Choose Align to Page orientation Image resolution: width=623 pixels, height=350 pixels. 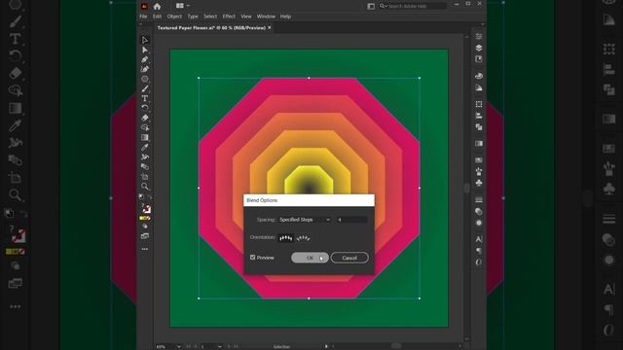coord(285,237)
